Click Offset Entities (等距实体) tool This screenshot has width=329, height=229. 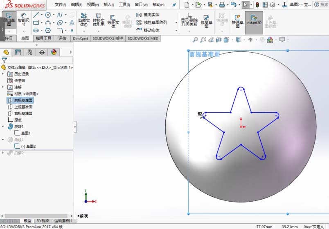(113, 21)
